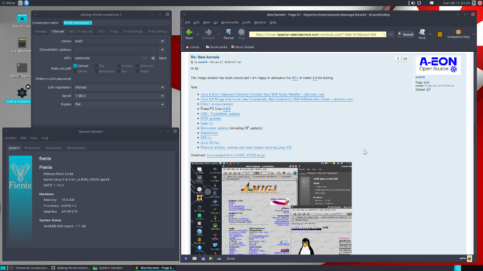Click the address book icon in status bar
The image size is (483, 271).
click(211, 258)
